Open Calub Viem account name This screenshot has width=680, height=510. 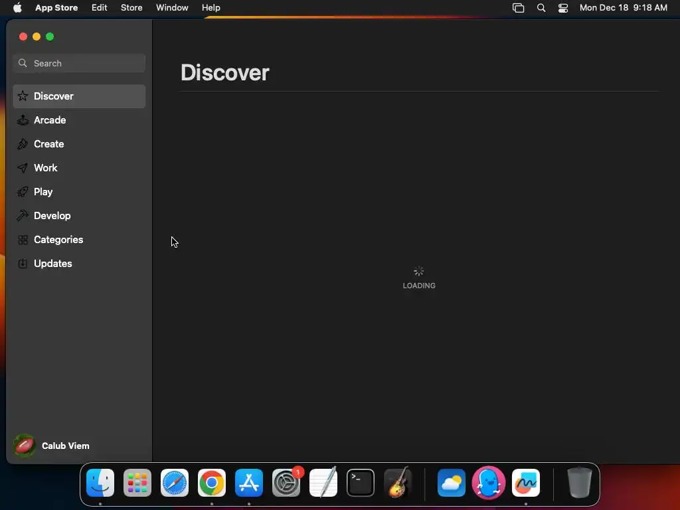tap(66, 446)
